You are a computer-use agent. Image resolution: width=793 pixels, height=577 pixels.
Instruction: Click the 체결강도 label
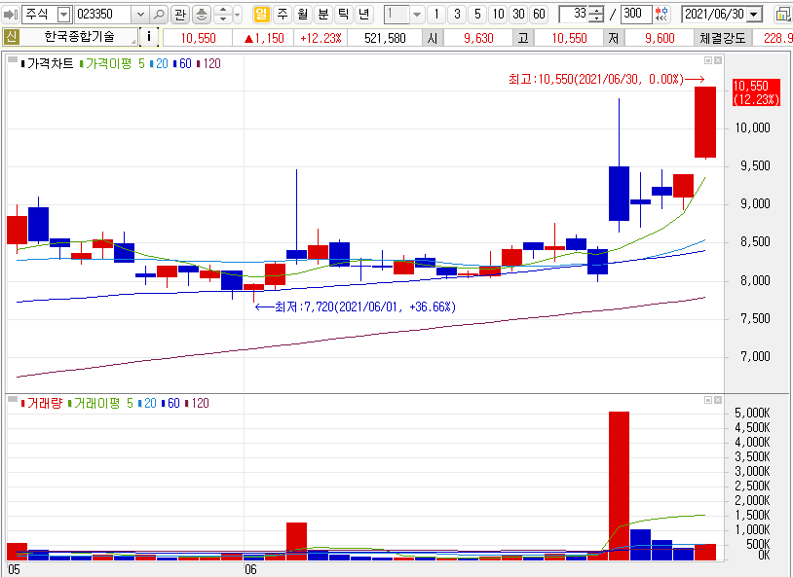coord(723,38)
